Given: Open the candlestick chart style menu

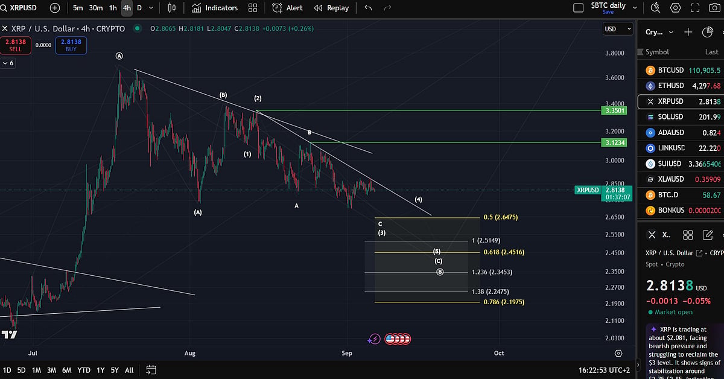Looking at the screenshot, I should point(172,8).
